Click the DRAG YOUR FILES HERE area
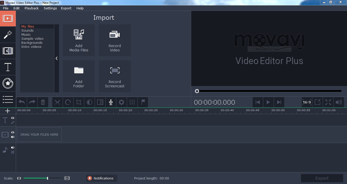347x184 pixels. coord(39,134)
